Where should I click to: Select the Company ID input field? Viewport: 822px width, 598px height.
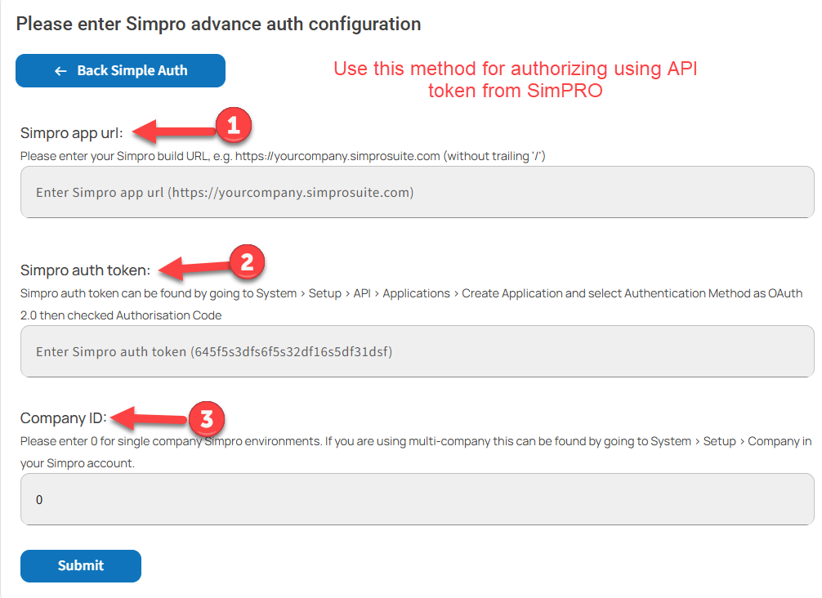[417, 499]
